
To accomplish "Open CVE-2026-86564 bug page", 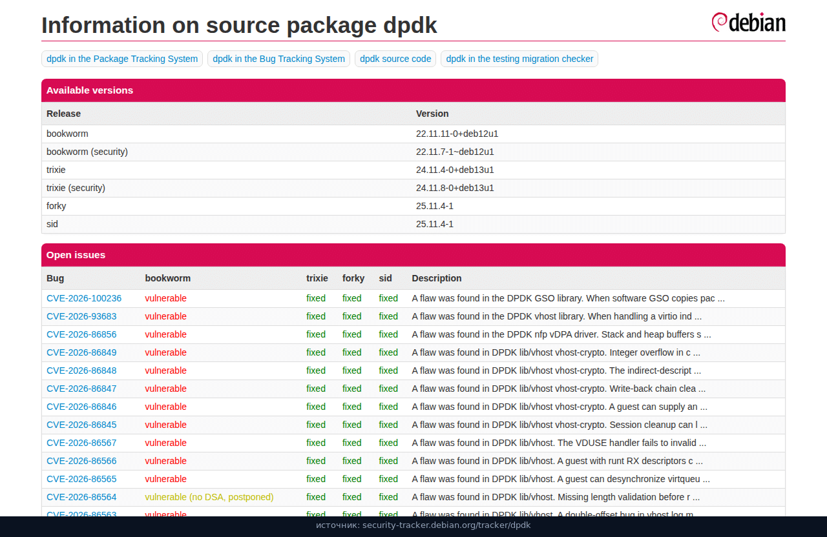I will (x=81, y=497).
